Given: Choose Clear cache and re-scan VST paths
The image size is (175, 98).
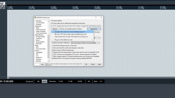Looking at the screenshot, I should pyautogui.click(x=72, y=36).
